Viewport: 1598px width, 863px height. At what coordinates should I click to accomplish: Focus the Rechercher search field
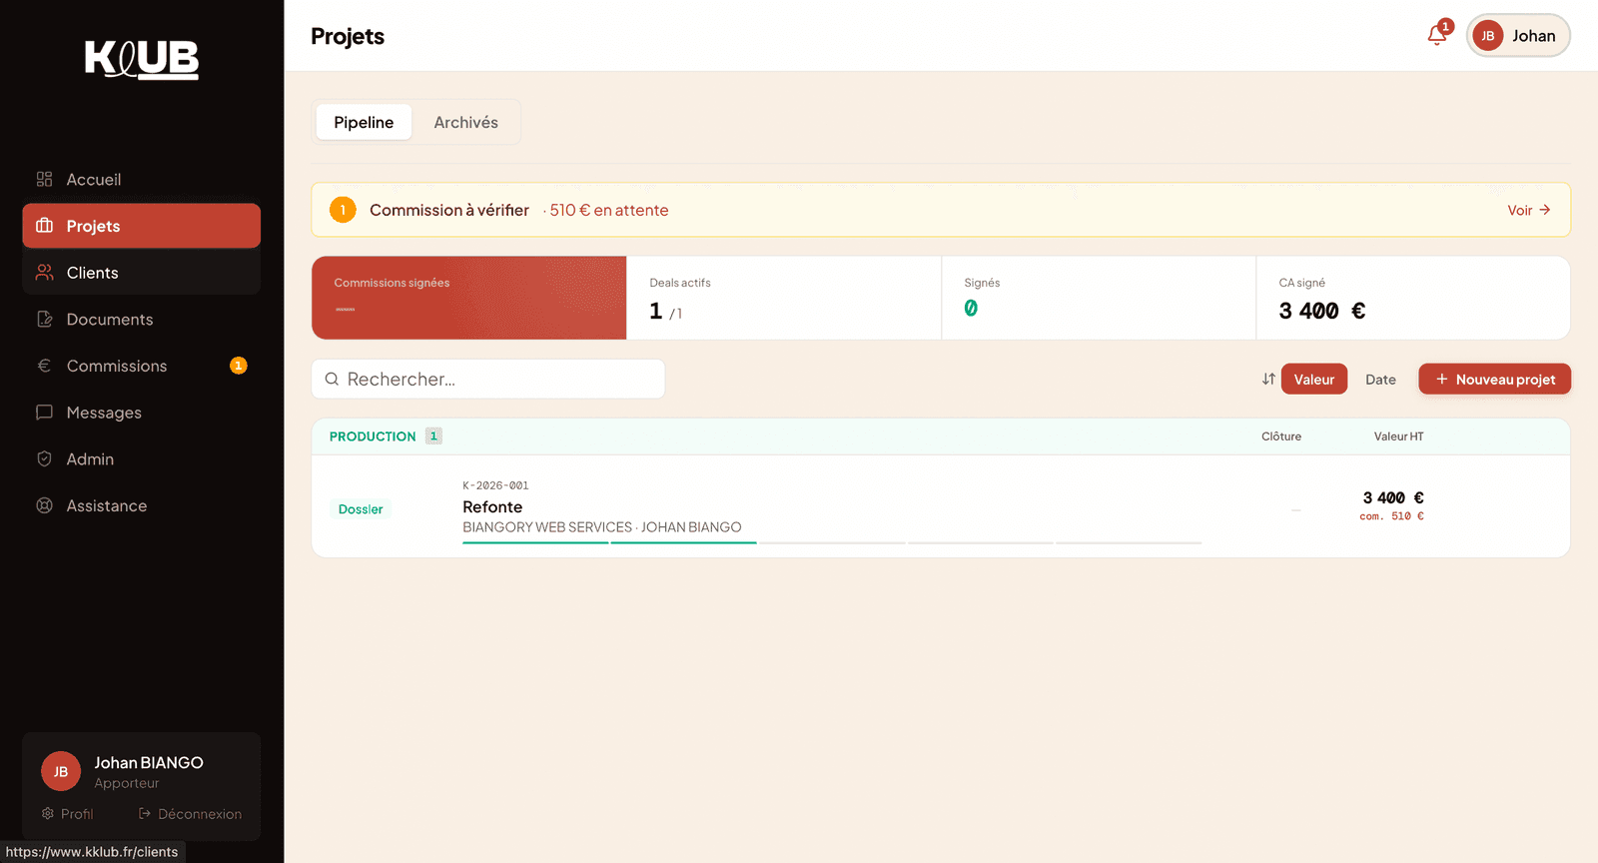click(x=488, y=380)
